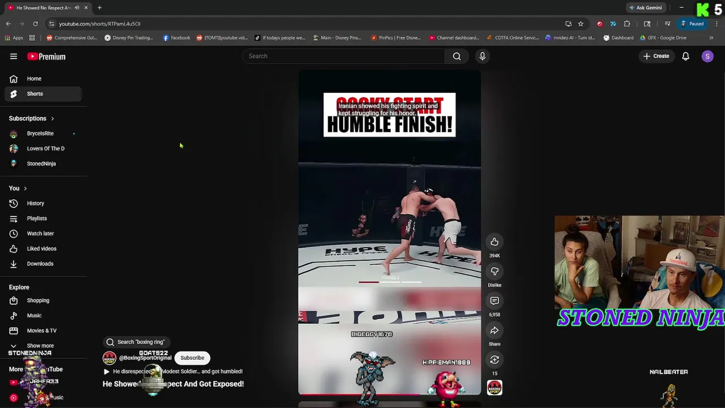Click the YouTube search input field

coord(344,56)
